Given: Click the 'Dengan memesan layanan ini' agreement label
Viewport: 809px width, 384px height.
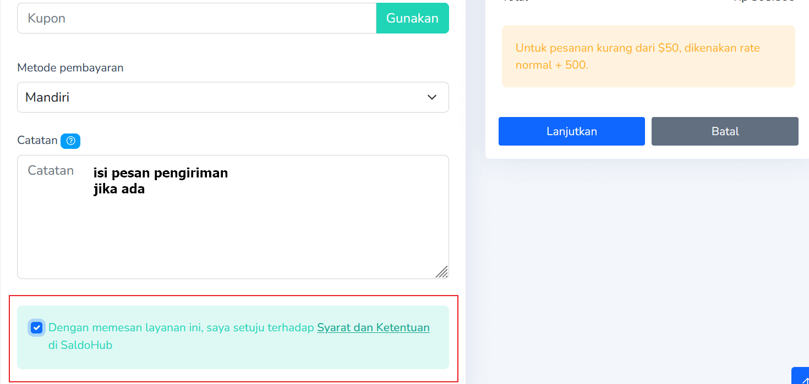Looking at the screenshot, I should [182, 328].
